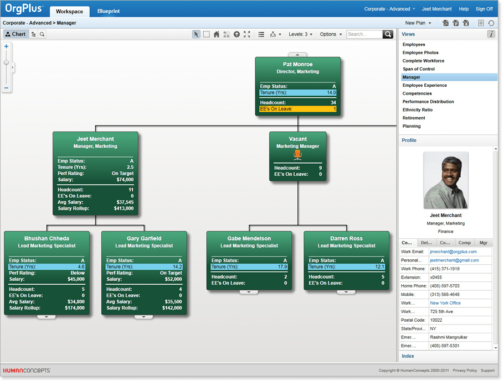Switch to the Blueprint tab
504x382 pixels.
109,11
